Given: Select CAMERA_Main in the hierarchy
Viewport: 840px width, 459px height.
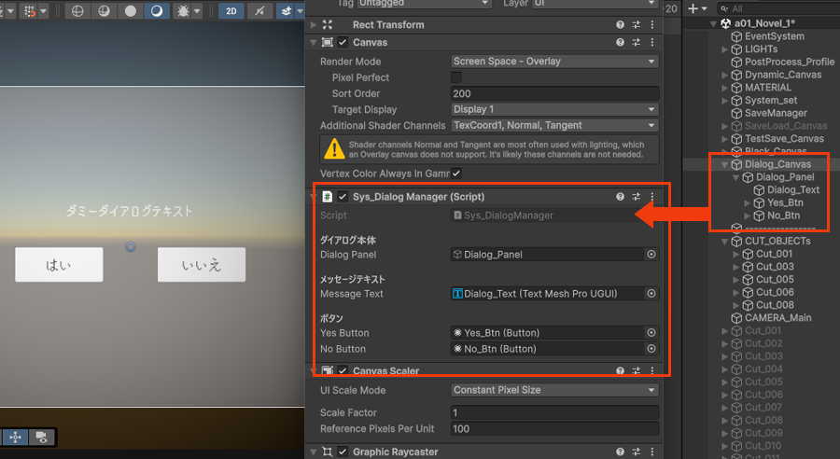Looking at the screenshot, I should coord(777,317).
